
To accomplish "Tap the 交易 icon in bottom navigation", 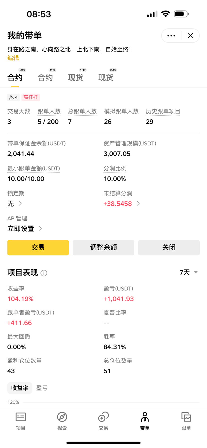I will (103, 417).
